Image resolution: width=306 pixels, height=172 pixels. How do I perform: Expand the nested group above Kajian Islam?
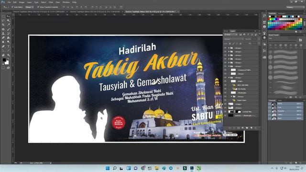coord(231,97)
